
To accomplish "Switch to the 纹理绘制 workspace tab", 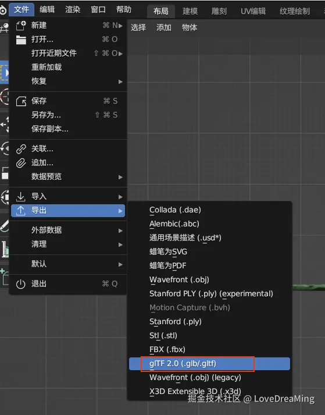I will pyautogui.click(x=295, y=11).
